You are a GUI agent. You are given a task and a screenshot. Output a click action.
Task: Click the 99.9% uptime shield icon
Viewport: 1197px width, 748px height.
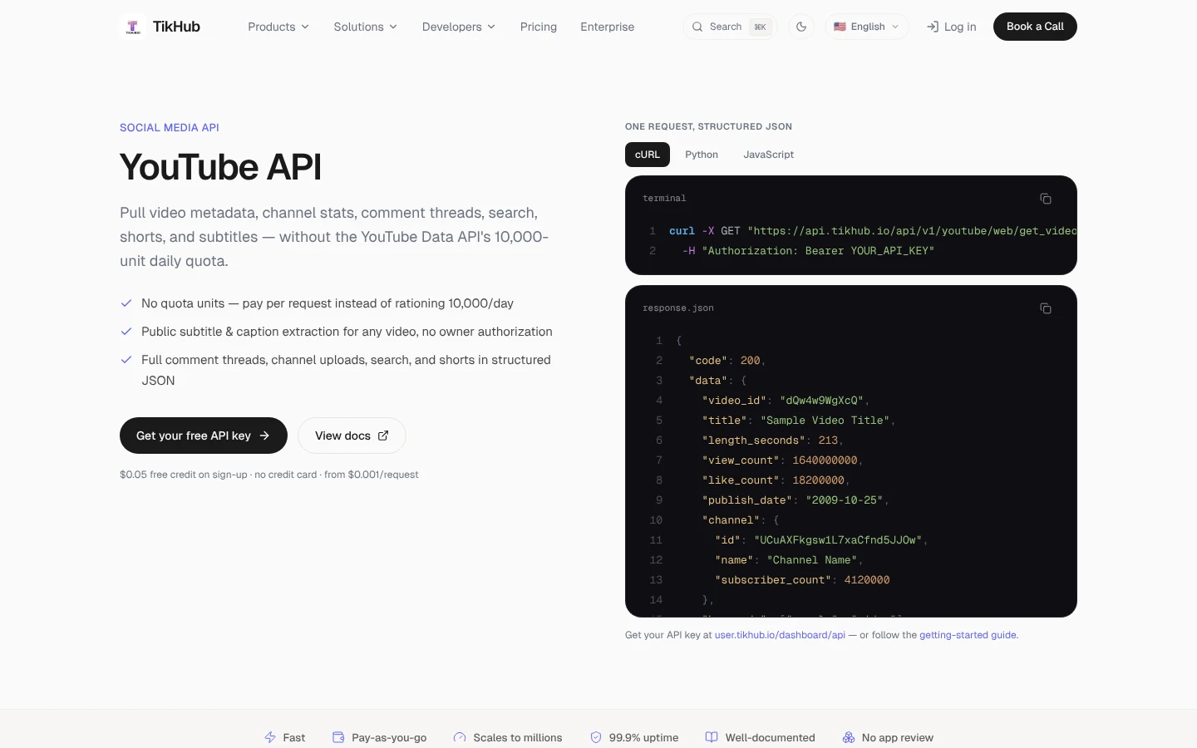(596, 737)
